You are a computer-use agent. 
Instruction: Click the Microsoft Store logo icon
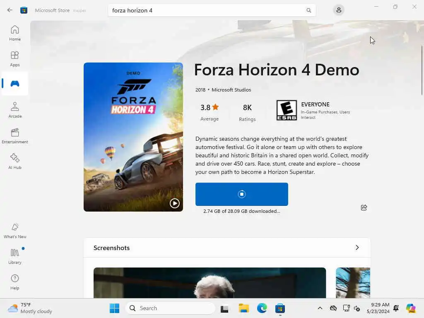pos(24,10)
